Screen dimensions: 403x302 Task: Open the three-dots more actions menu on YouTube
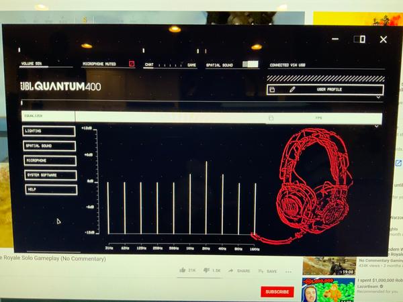(288, 272)
